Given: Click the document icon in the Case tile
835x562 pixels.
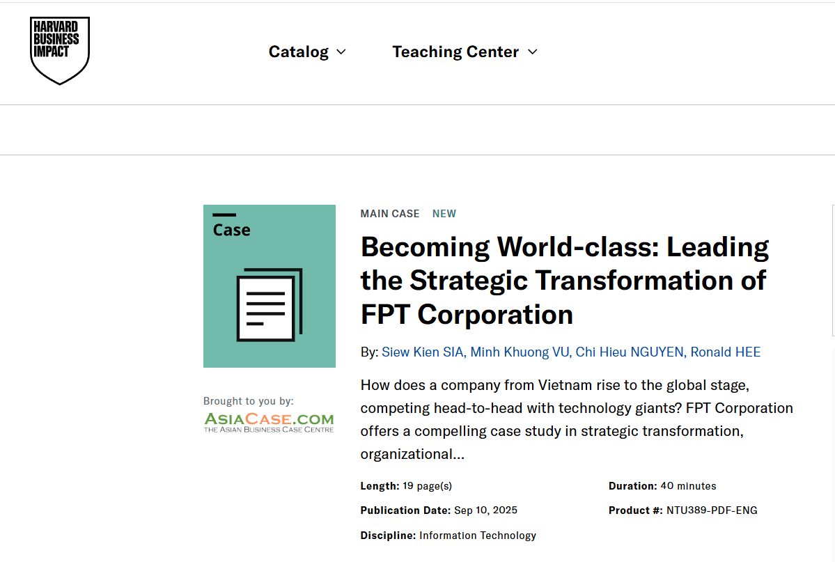Looking at the screenshot, I should 270,304.
